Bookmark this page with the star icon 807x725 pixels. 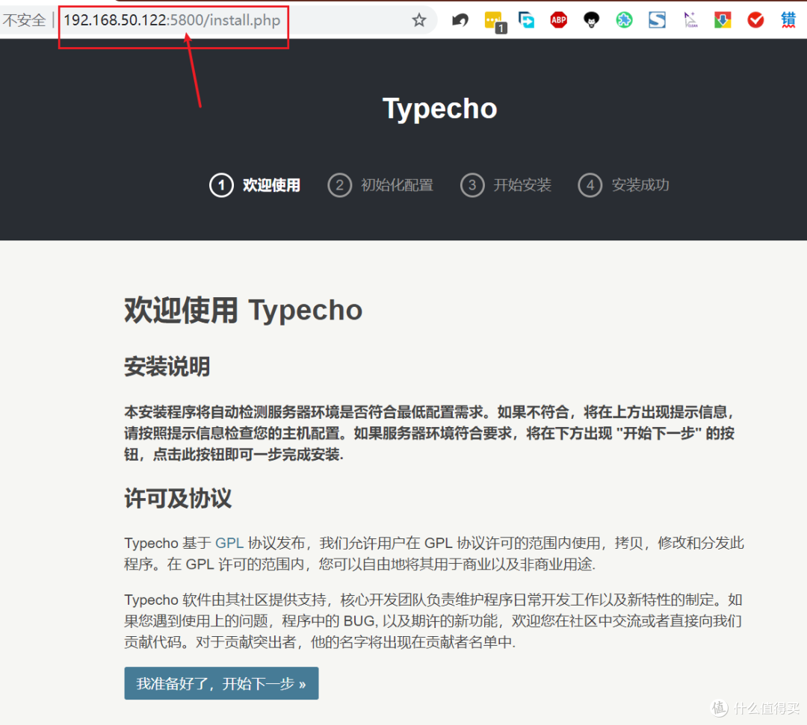click(418, 22)
